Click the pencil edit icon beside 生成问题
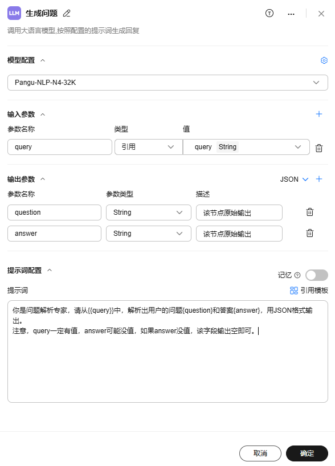Screen dimensions: 335x466 [x=67, y=13]
